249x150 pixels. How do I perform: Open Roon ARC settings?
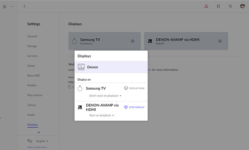(x=34, y=76)
